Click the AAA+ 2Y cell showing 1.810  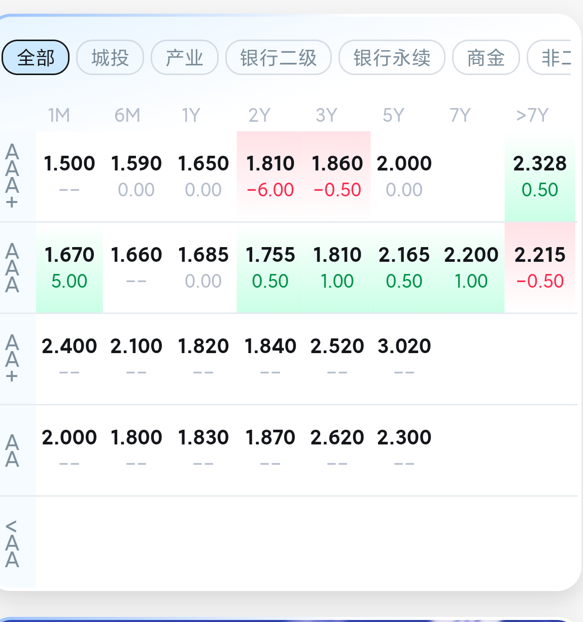click(x=270, y=176)
